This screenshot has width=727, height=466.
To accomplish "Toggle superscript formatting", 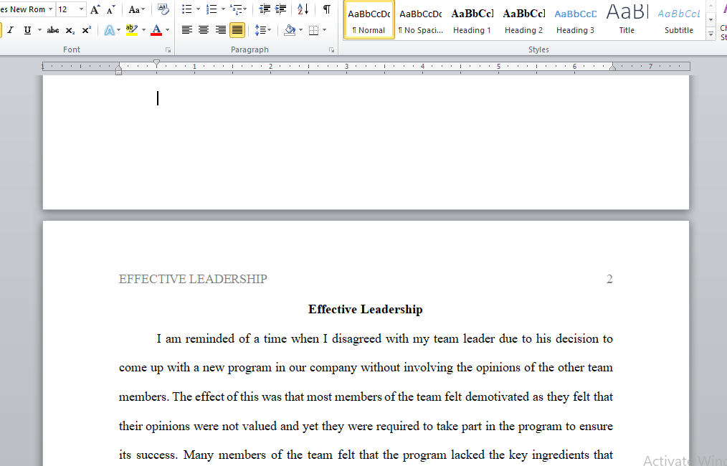I will point(86,30).
